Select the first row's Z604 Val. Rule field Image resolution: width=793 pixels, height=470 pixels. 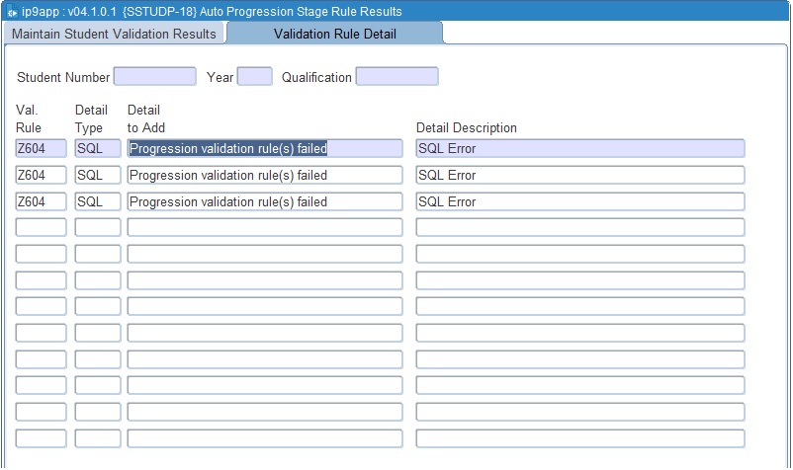tap(42, 149)
